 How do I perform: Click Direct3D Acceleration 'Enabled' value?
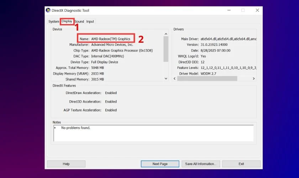(111, 102)
